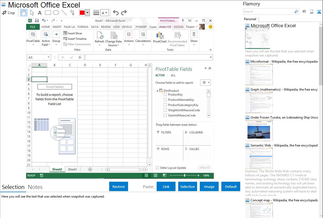Pick the rectangle drawing tool
Image resolution: width=323 pixels, height=218 pixels.
48,13
